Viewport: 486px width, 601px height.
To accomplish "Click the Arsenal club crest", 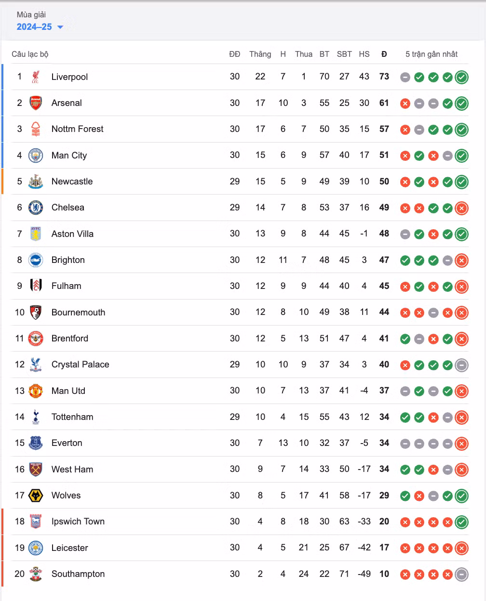I will (x=36, y=103).
